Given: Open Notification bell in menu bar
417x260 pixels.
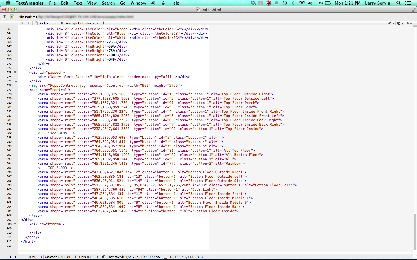Looking at the screenshot, I should [x=277, y=3].
